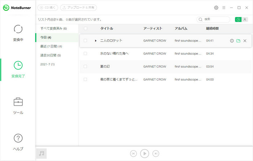Viewport: 253px width, 161px height.
Task: Click album name in 水のない晴れた海へ row
Action: (x=188, y=54)
